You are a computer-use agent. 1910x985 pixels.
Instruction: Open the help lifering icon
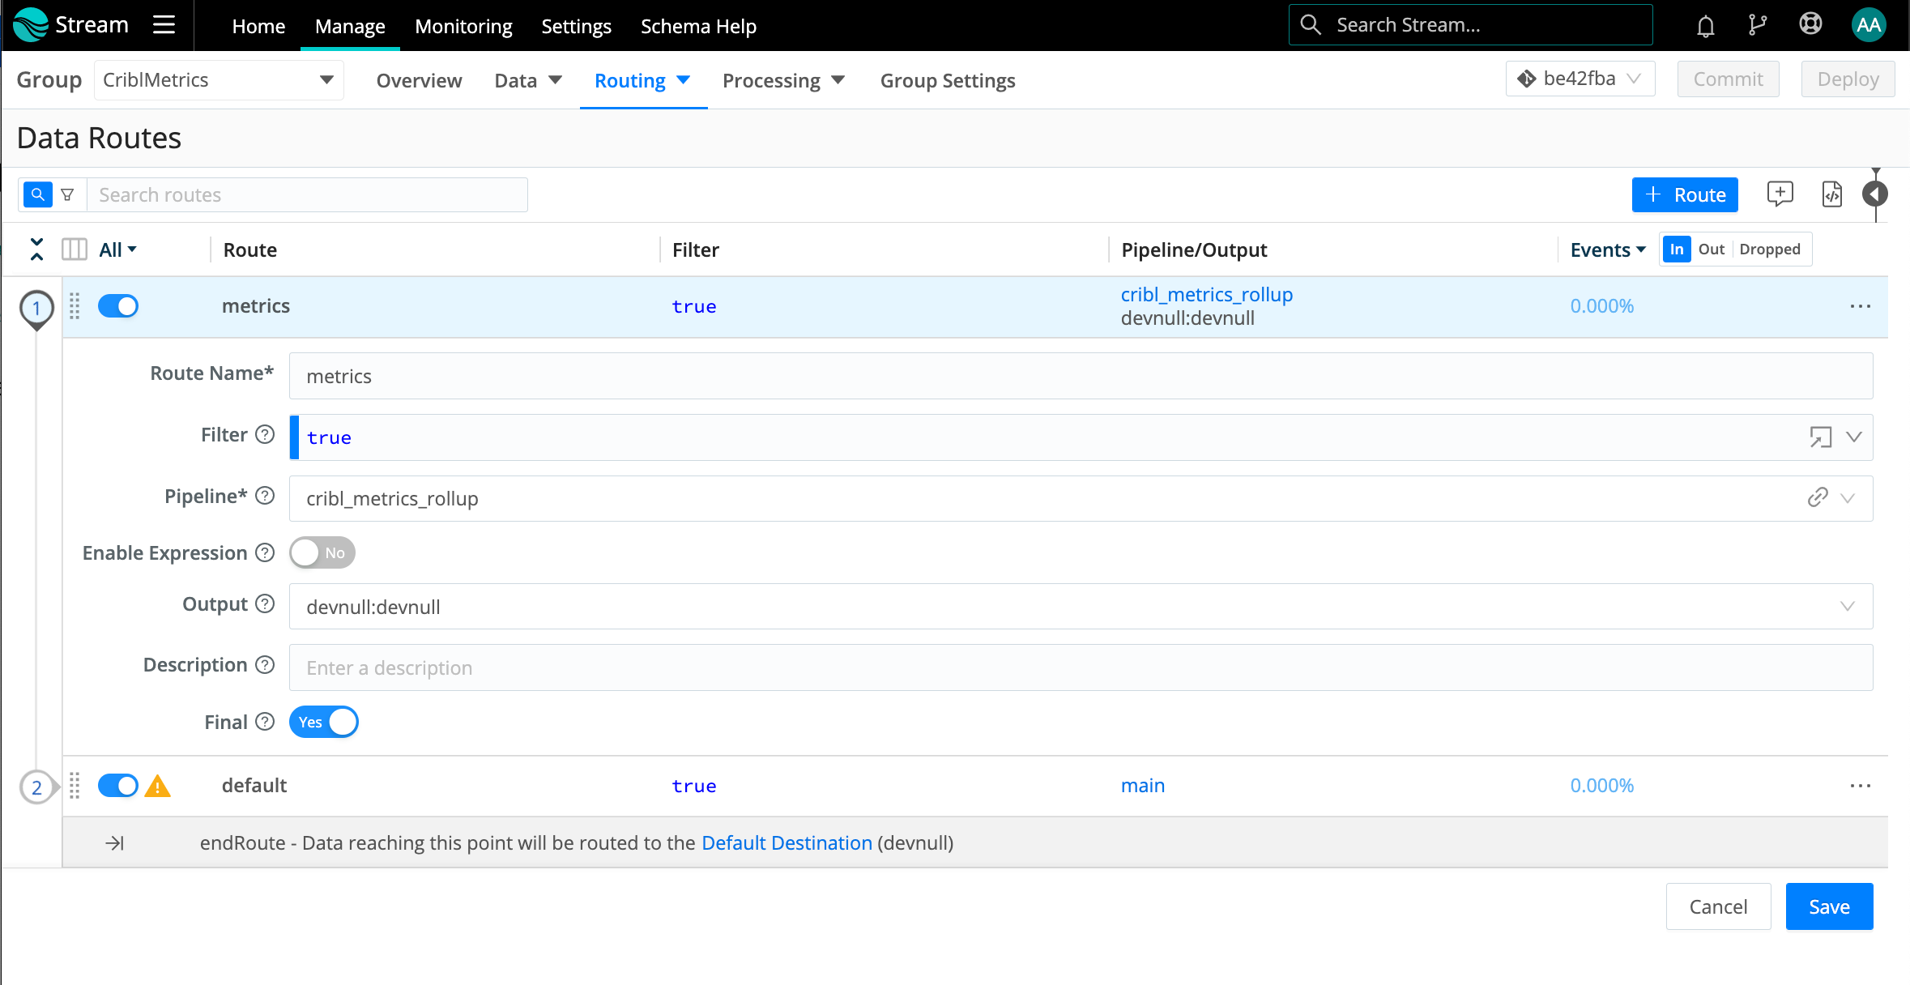coord(1810,24)
